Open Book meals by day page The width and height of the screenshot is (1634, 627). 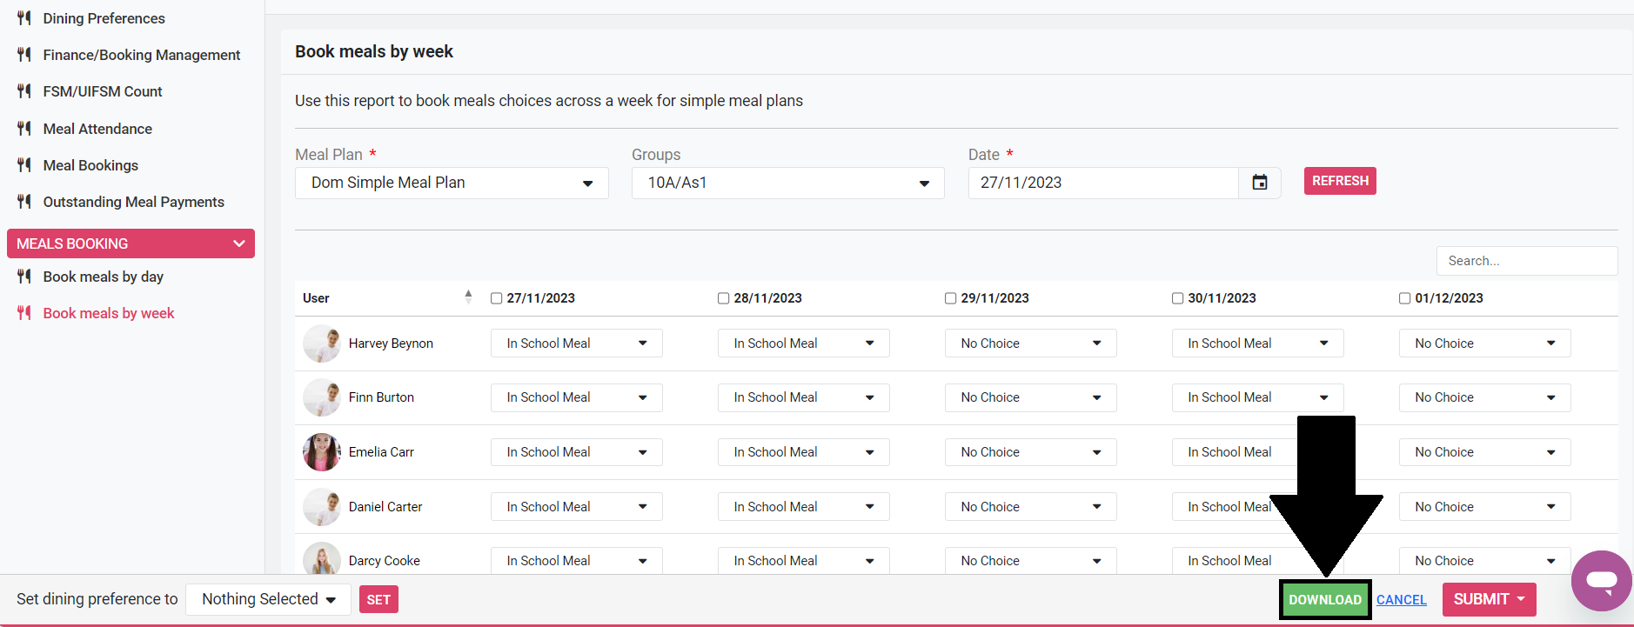(x=103, y=277)
